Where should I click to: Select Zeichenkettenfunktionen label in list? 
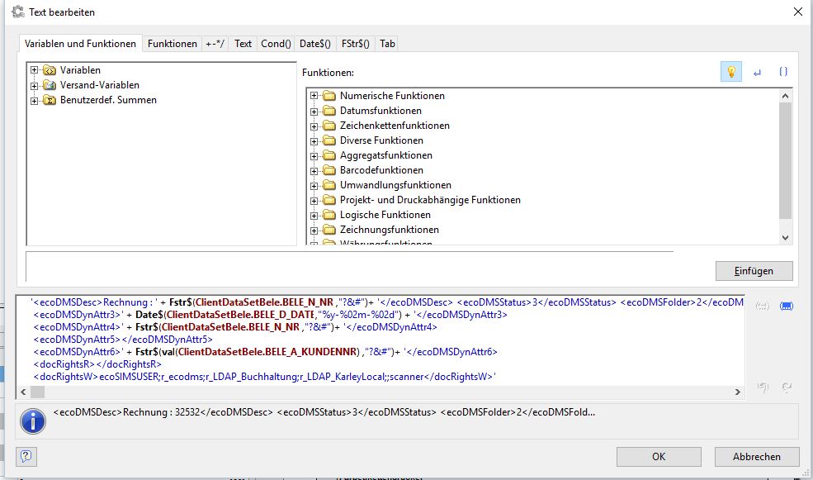pyautogui.click(x=395, y=126)
